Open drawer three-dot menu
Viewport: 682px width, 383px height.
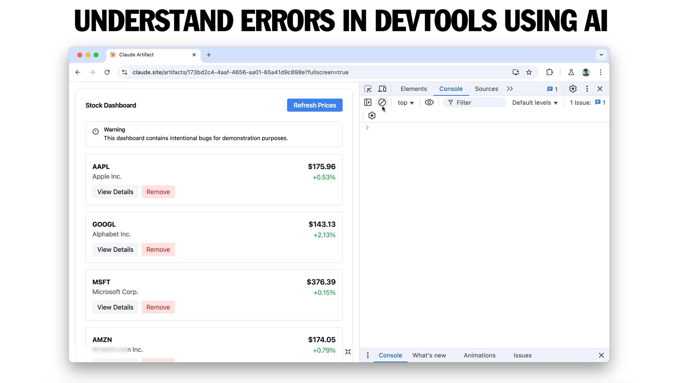[x=368, y=355]
